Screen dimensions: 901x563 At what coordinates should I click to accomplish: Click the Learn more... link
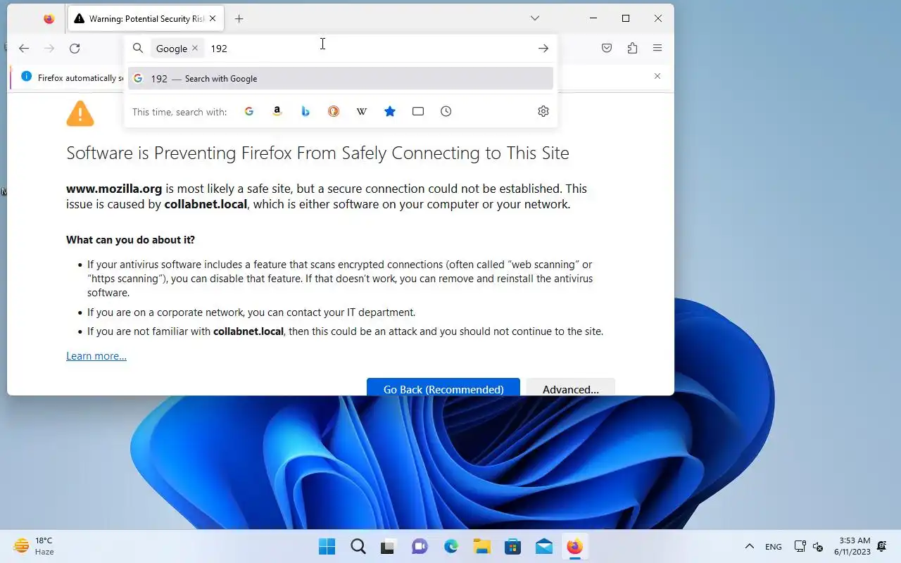point(96,356)
